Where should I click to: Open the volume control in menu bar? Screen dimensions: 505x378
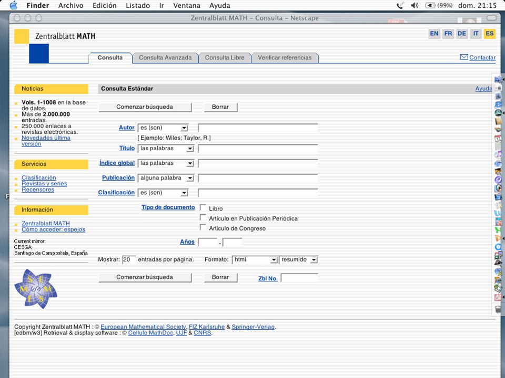[415, 5]
